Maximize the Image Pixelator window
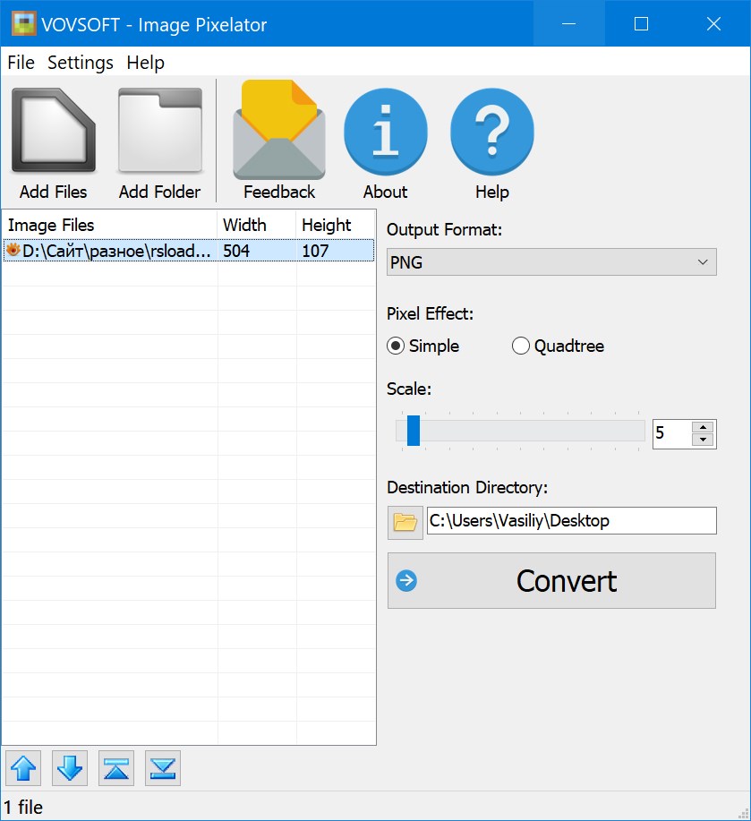 641,23
